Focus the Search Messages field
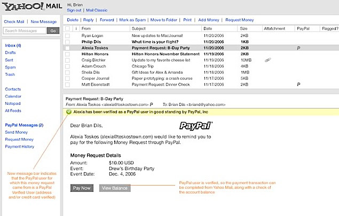 (x=25, y=30)
